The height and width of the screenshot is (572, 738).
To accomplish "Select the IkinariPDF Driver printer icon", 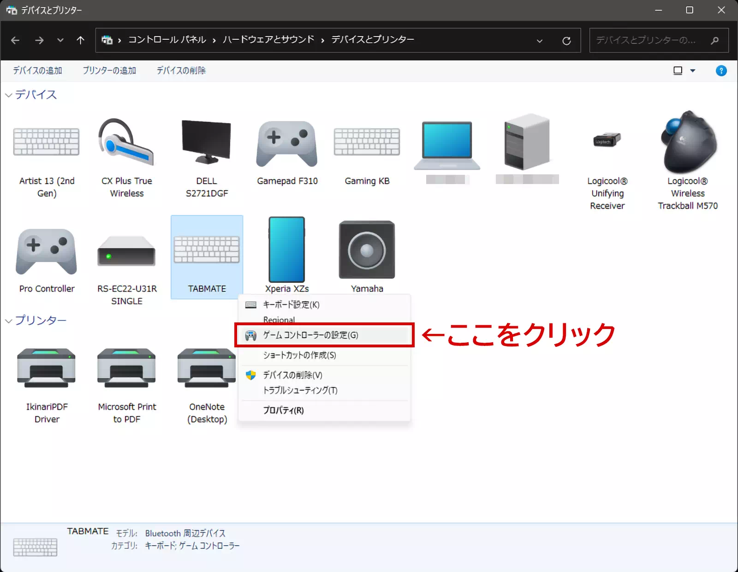I will pyautogui.click(x=46, y=368).
